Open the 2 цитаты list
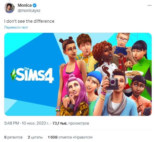This screenshot has width=156, height=142. pos(35,137)
